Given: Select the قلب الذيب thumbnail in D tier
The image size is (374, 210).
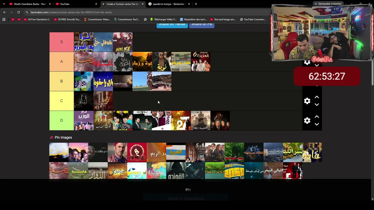Looking at the screenshot, I should pos(103,120).
